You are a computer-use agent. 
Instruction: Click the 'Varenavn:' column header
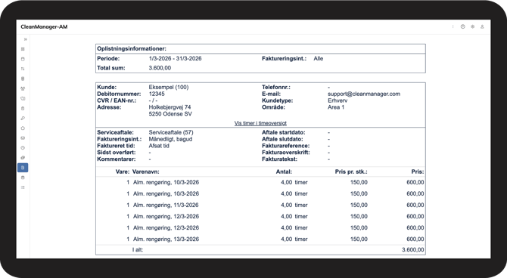pos(145,171)
